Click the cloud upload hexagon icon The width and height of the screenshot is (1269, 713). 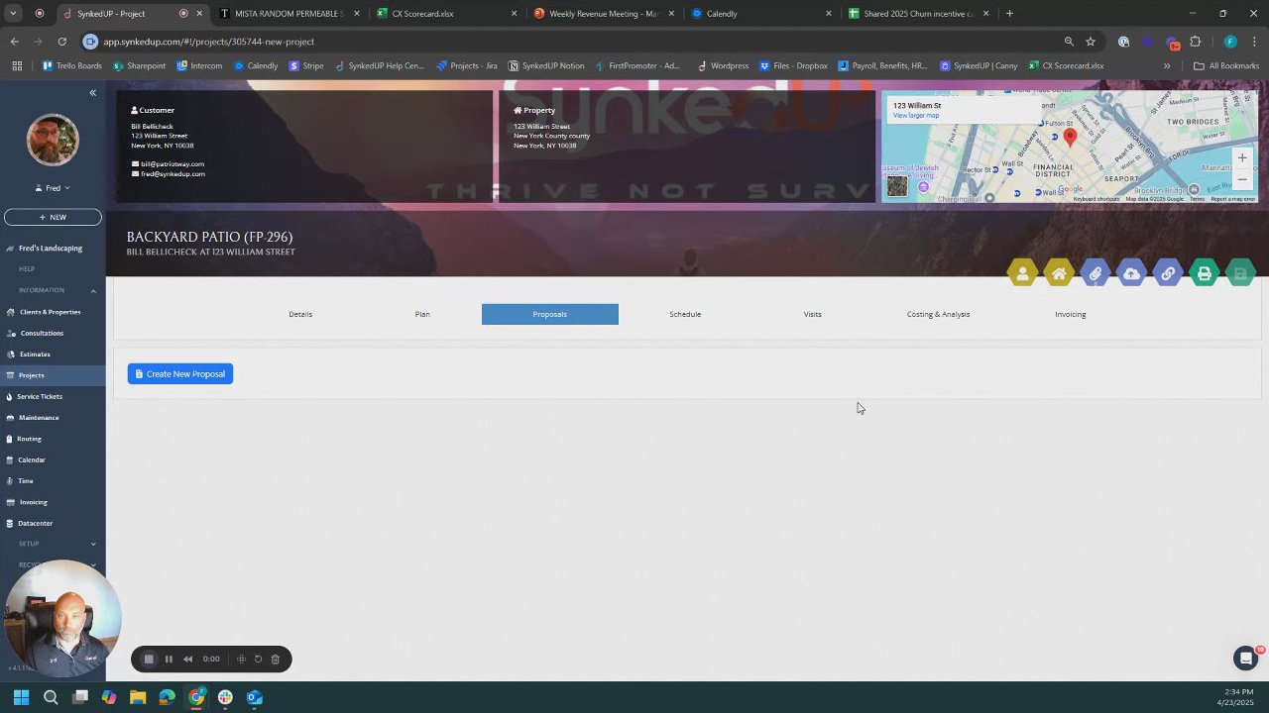pyautogui.click(x=1131, y=273)
